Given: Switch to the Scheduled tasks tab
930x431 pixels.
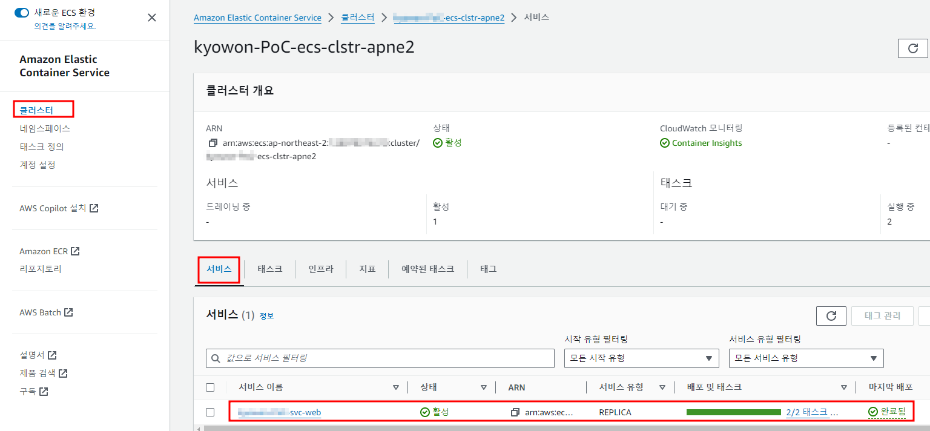Looking at the screenshot, I should click(x=427, y=269).
